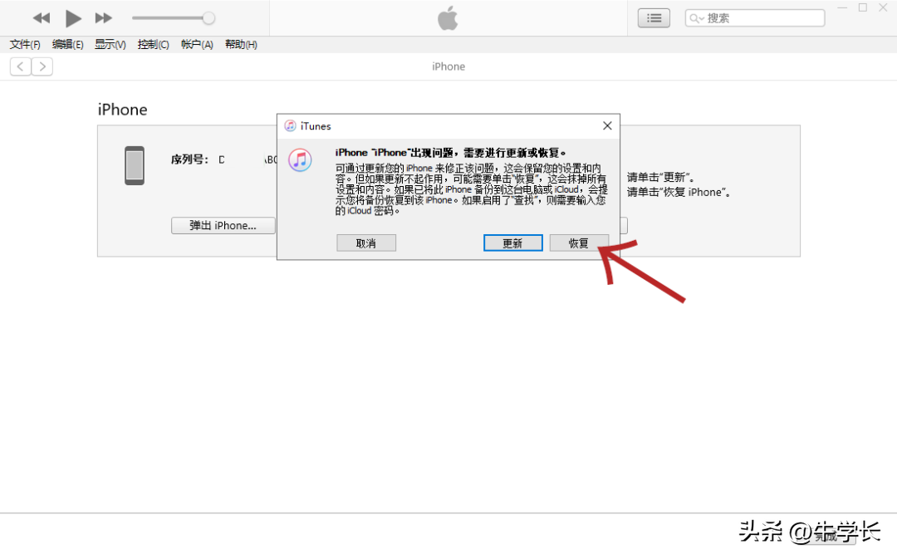Open the Up Next list icon
897x559 pixels.
click(x=654, y=17)
